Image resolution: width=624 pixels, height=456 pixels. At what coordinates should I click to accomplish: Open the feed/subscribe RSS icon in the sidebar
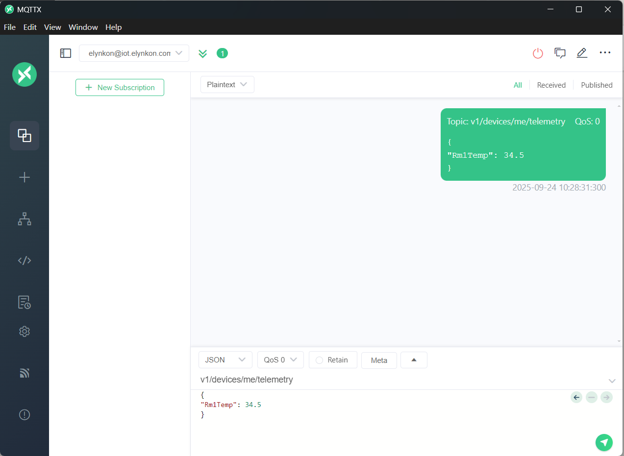point(25,373)
